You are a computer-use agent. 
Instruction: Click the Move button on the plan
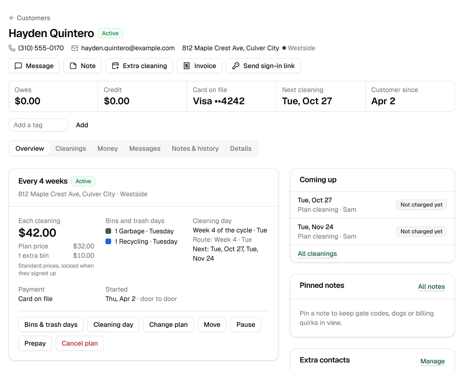pyautogui.click(x=212, y=325)
